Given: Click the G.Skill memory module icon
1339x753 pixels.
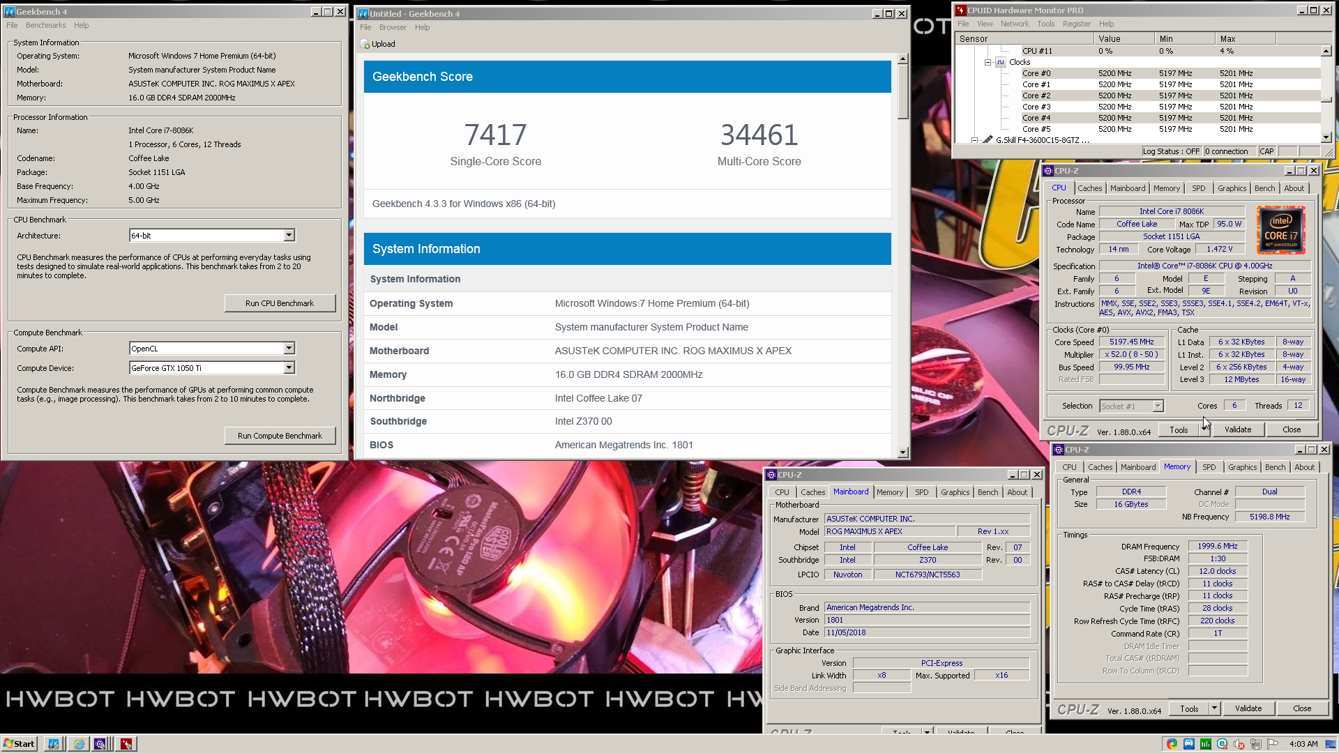Looking at the screenshot, I should click(x=988, y=140).
